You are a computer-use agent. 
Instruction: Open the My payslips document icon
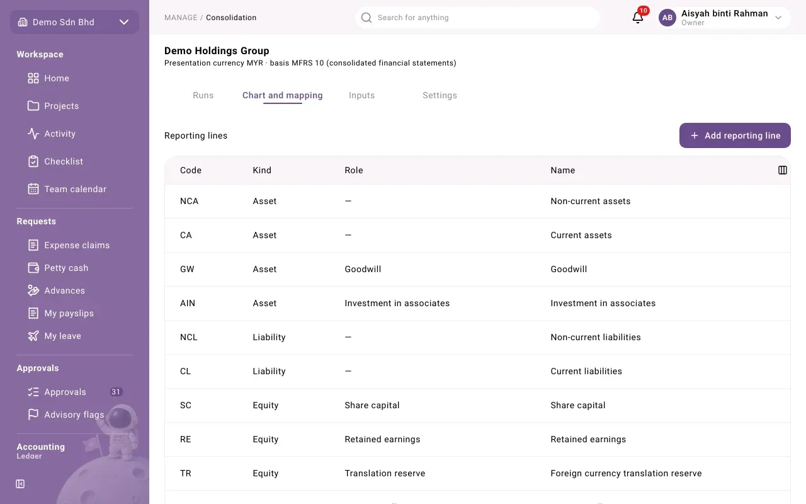pos(33,313)
